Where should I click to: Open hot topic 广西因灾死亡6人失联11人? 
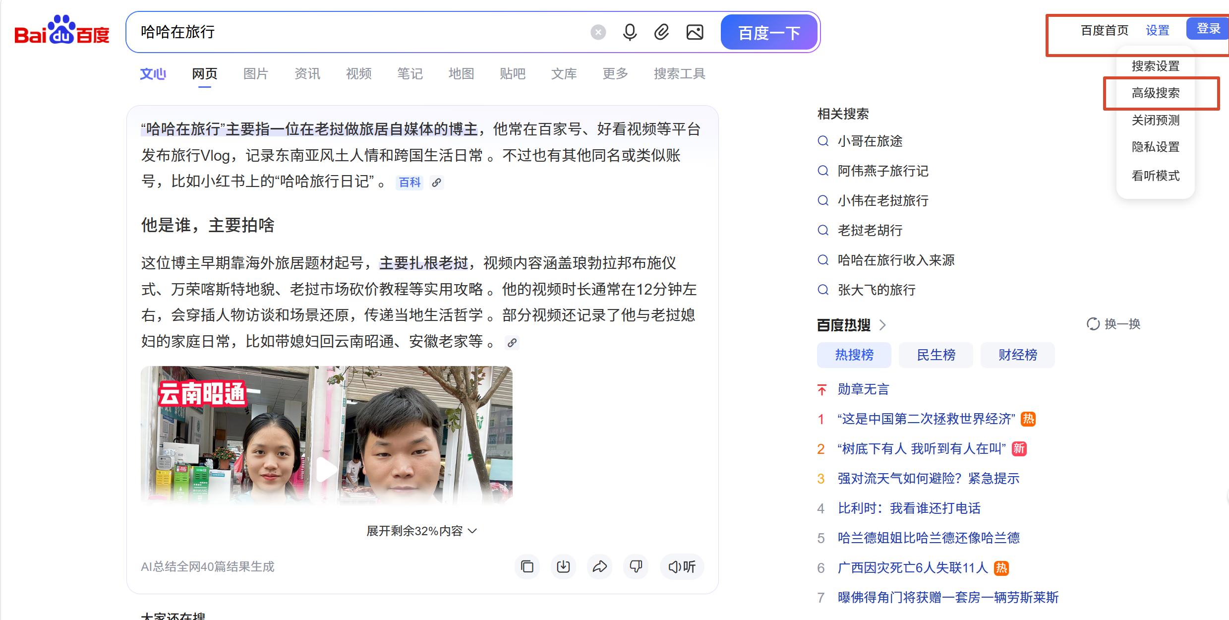[913, 568]
